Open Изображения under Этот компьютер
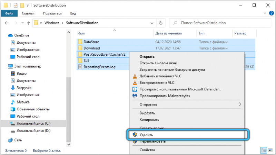This screenshot has width=276, height=155. [x=25, y=95]
